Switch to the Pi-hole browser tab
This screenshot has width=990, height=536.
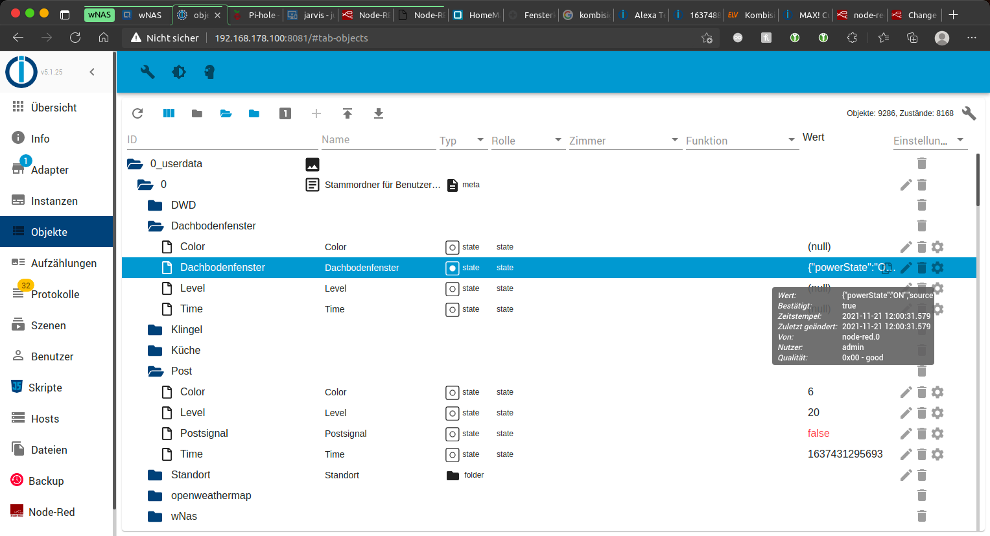tap(256, 15)
